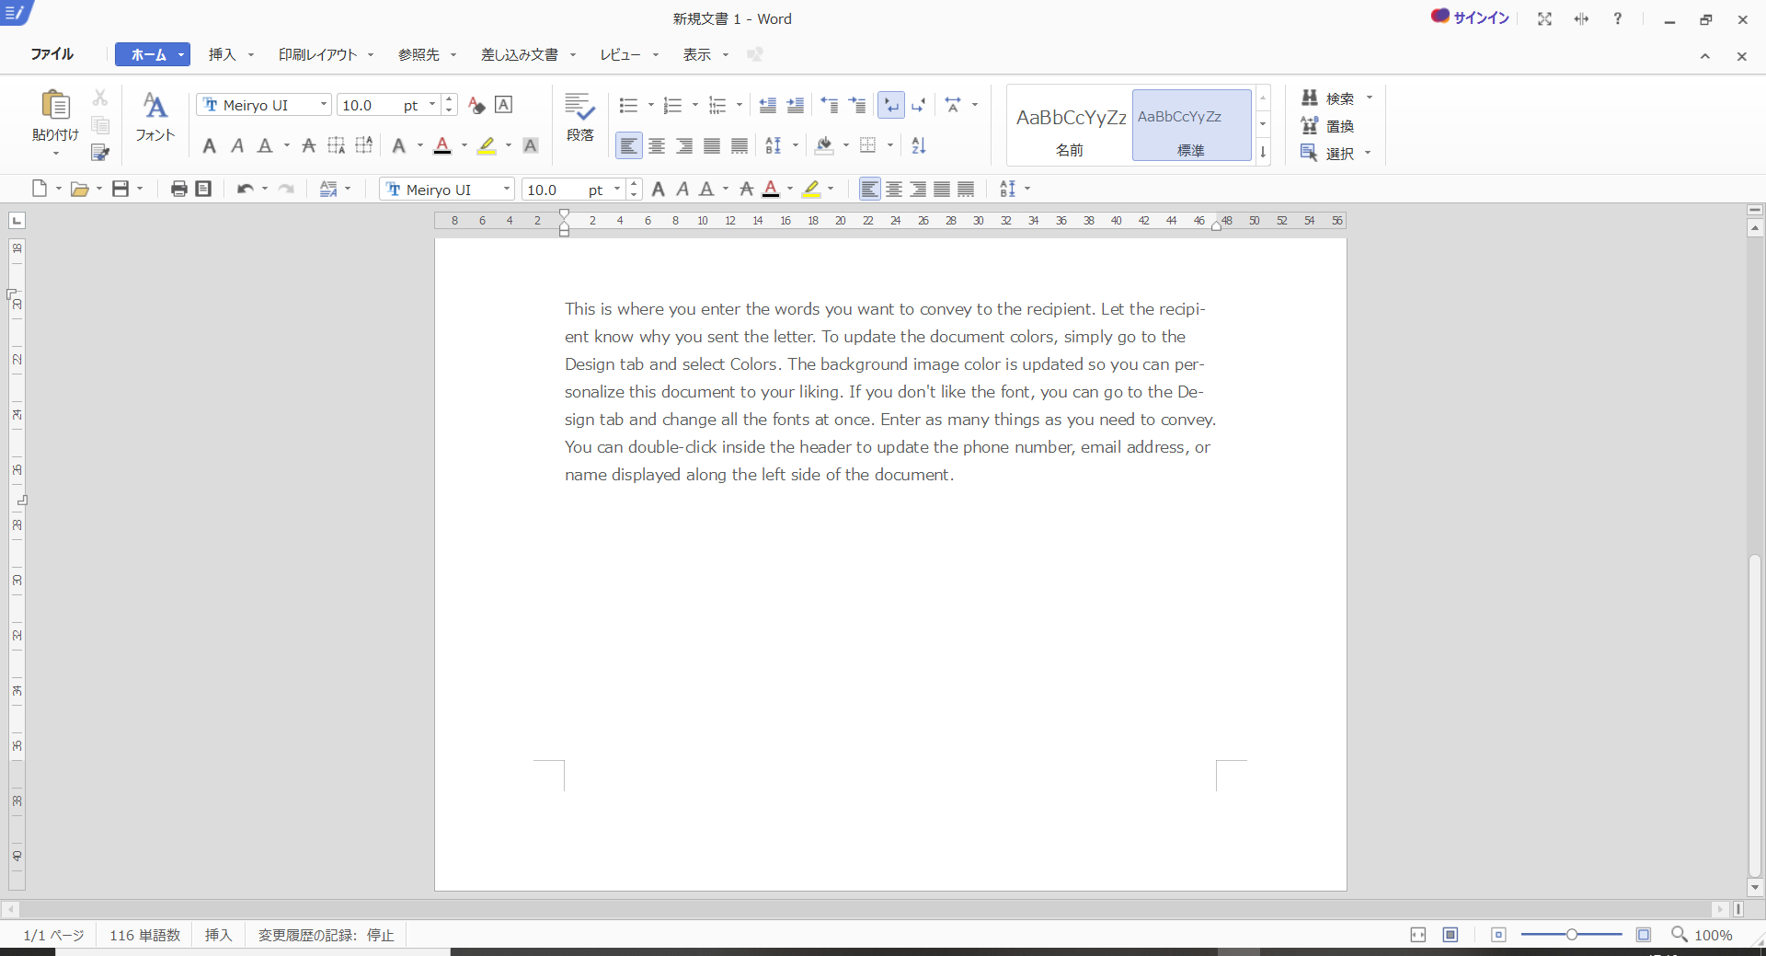Screen dimensions: 1766x956
Task: Switch to the レビュー (Review) tab
Action: click(x=620, y=54)
